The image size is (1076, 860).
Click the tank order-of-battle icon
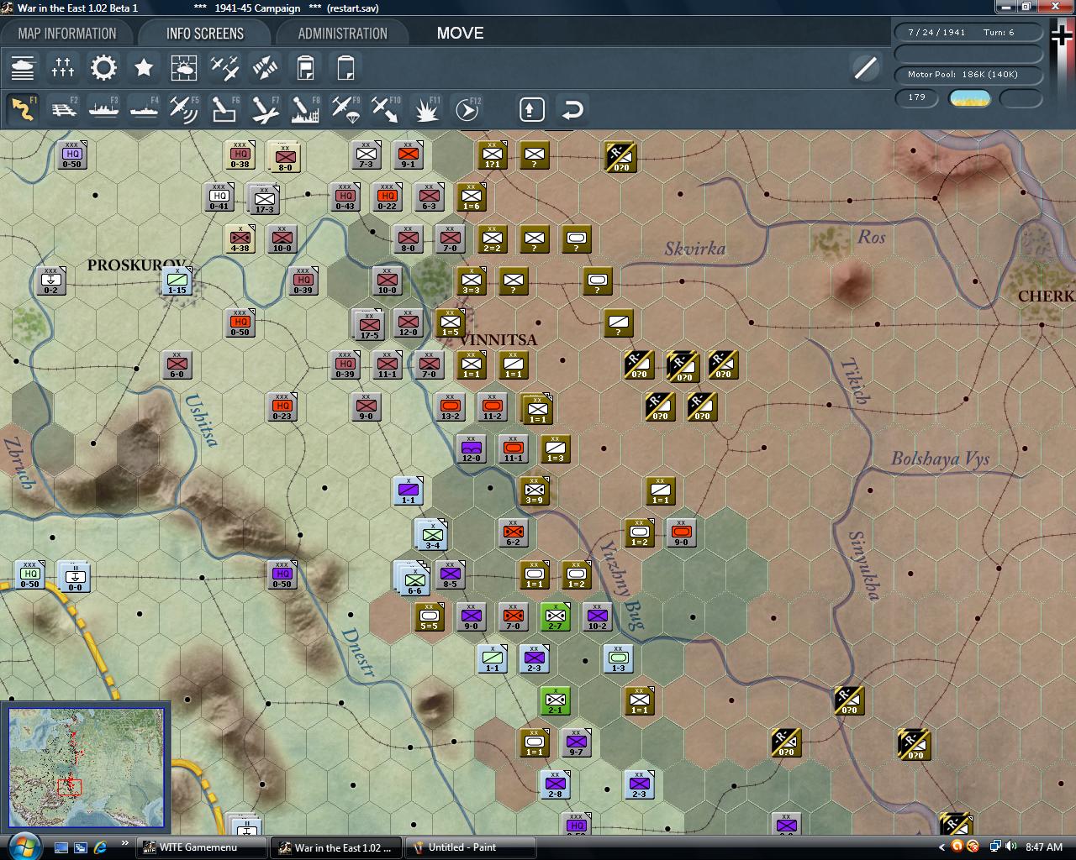point(23,67)
